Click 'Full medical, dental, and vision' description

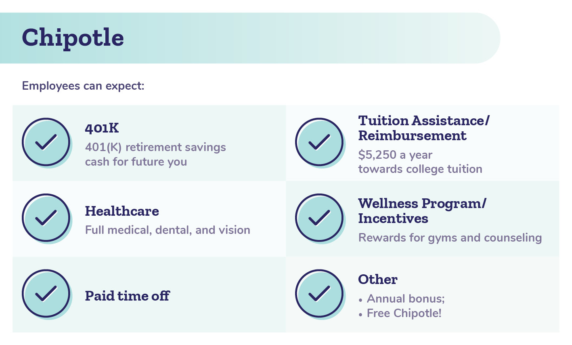coord(168,230)
